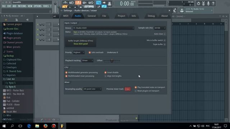
Task: Open the Debug settings tab
Action: (x=151, y=16)
